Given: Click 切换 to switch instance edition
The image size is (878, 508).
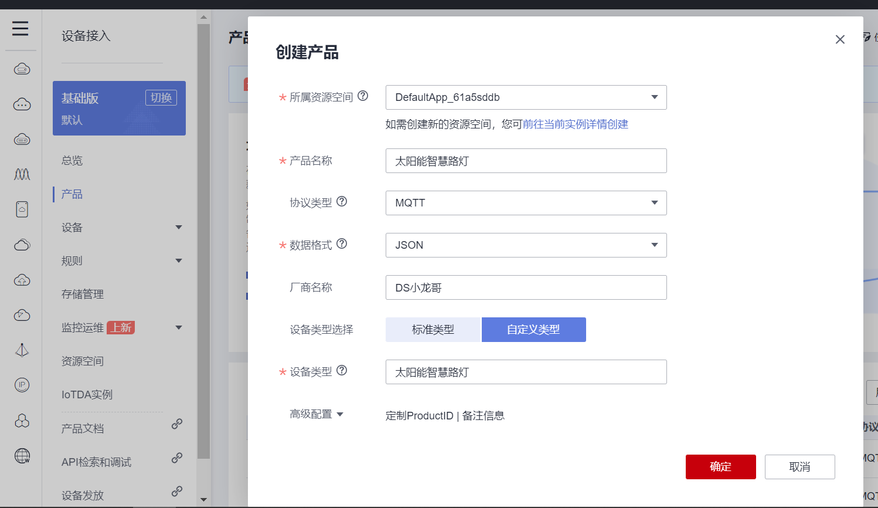Looking at the screenshot, I should click(x=161, y=98).
